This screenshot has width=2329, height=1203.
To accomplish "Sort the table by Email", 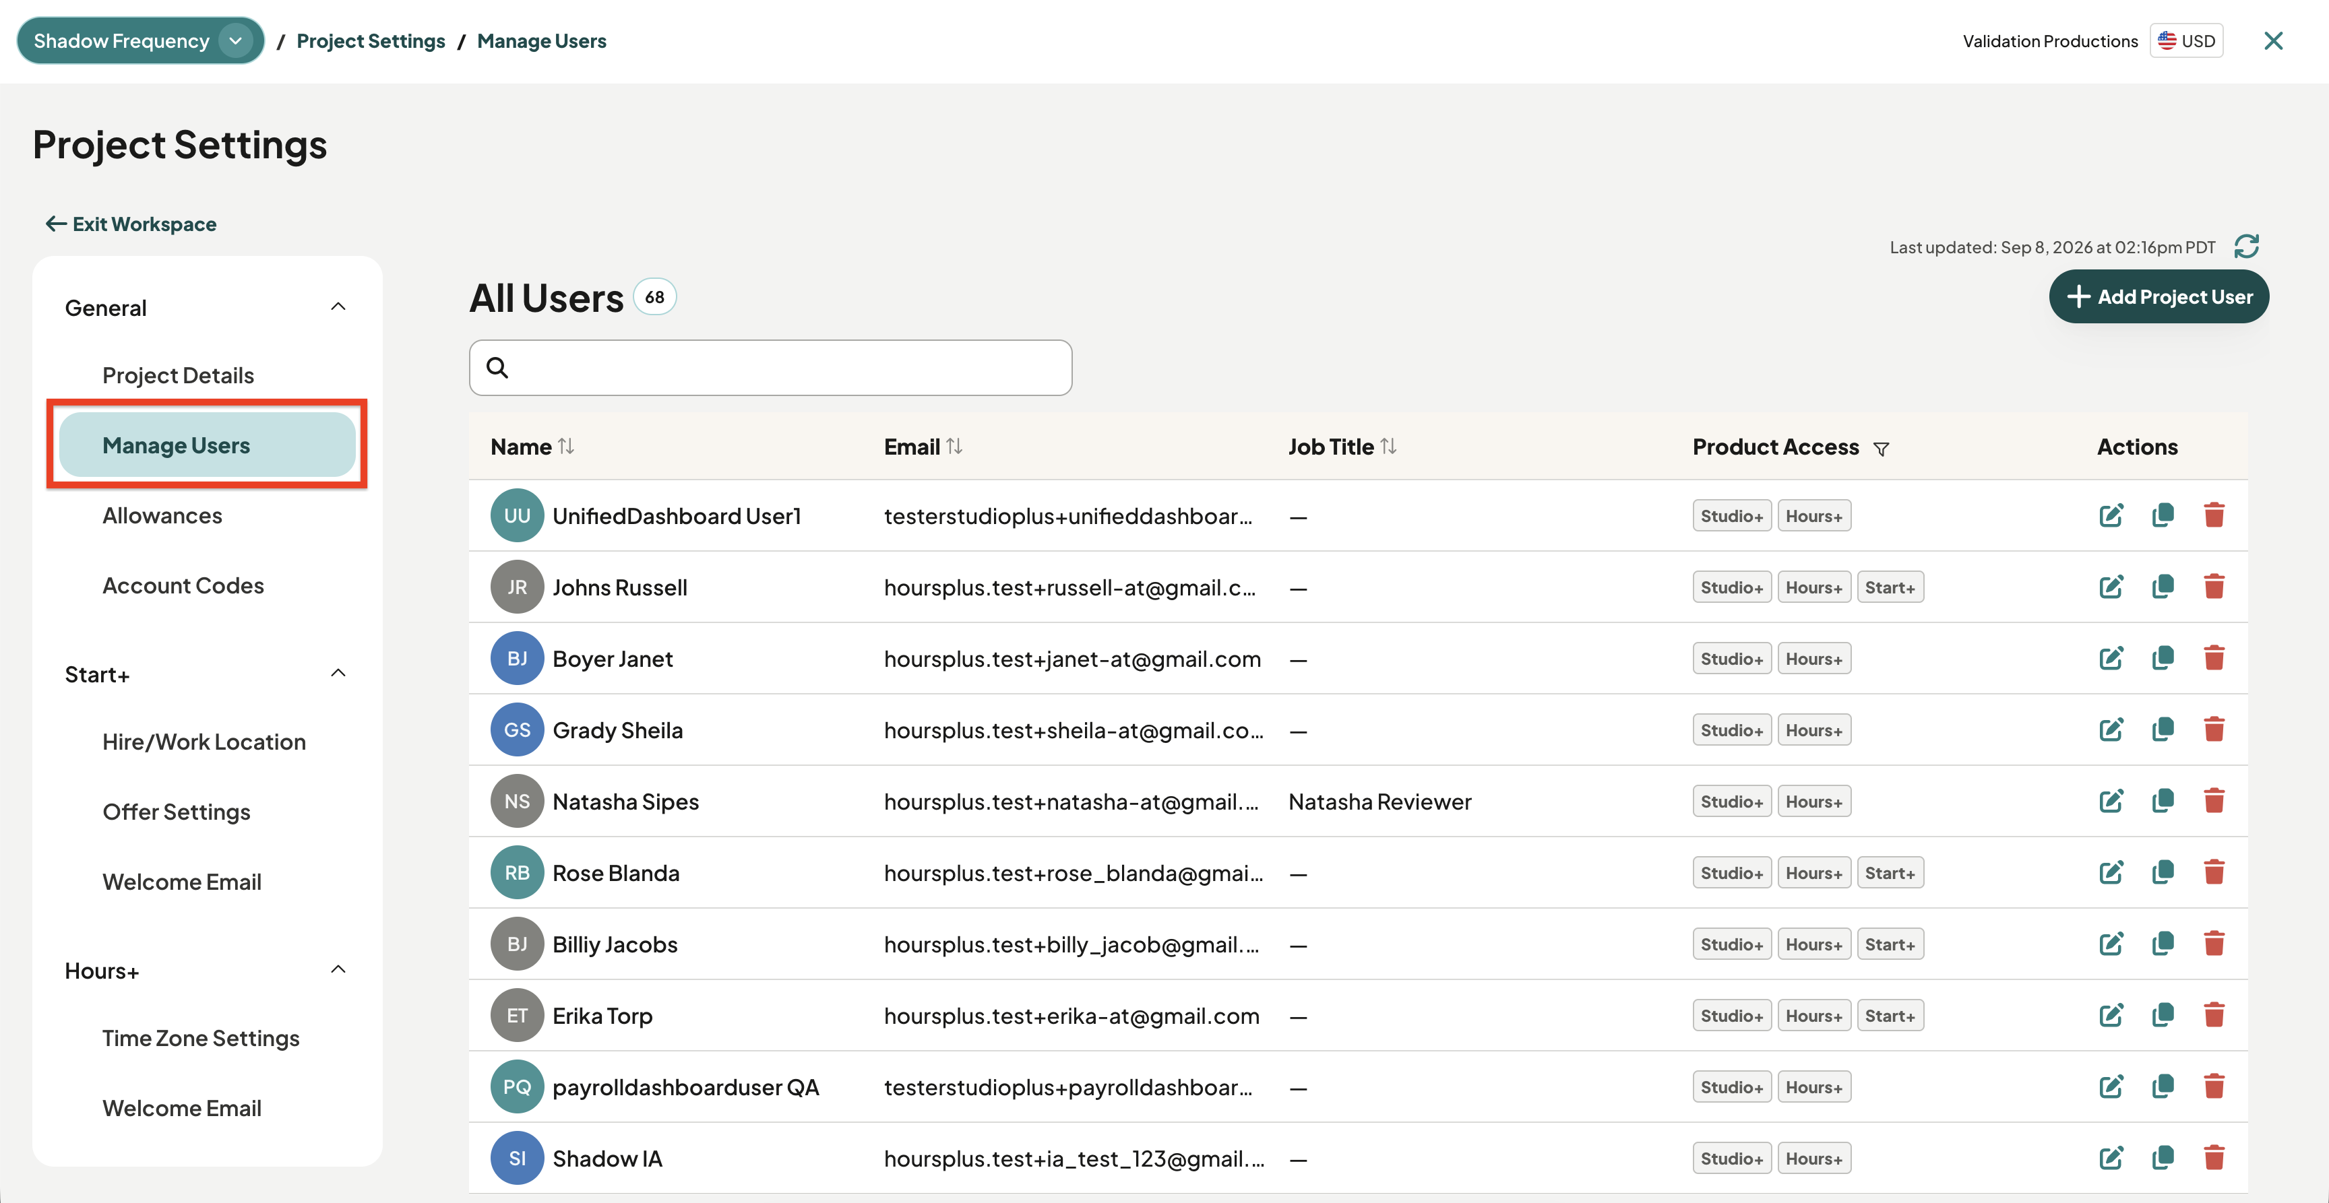I will tap(954, 447).
